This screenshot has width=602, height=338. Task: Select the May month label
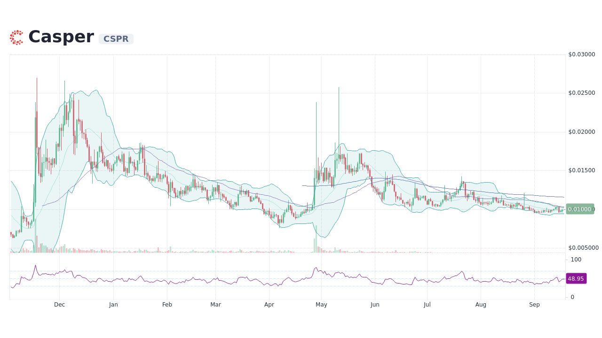(321, 304)
